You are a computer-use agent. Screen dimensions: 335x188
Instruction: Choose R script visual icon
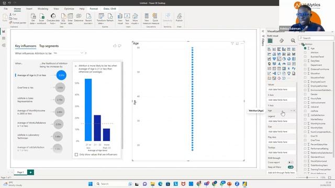289,68
